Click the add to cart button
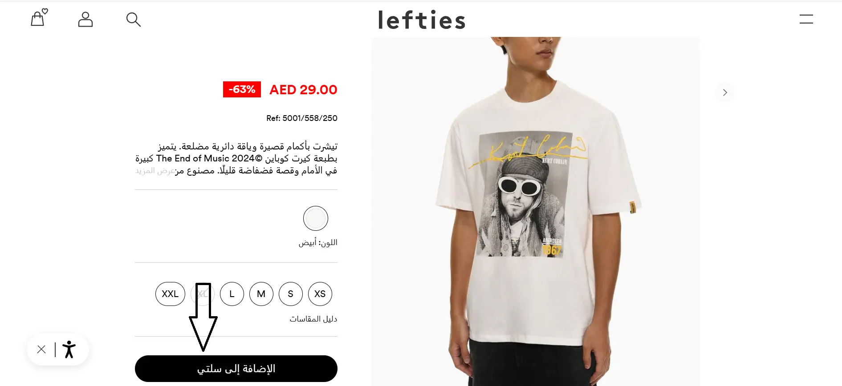842x386 pixels. tap(236, 369)
